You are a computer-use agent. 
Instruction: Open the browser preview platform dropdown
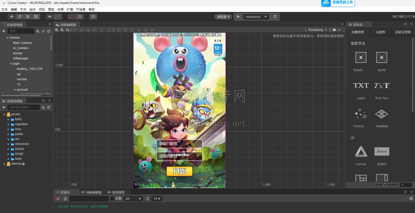[223, 17]
